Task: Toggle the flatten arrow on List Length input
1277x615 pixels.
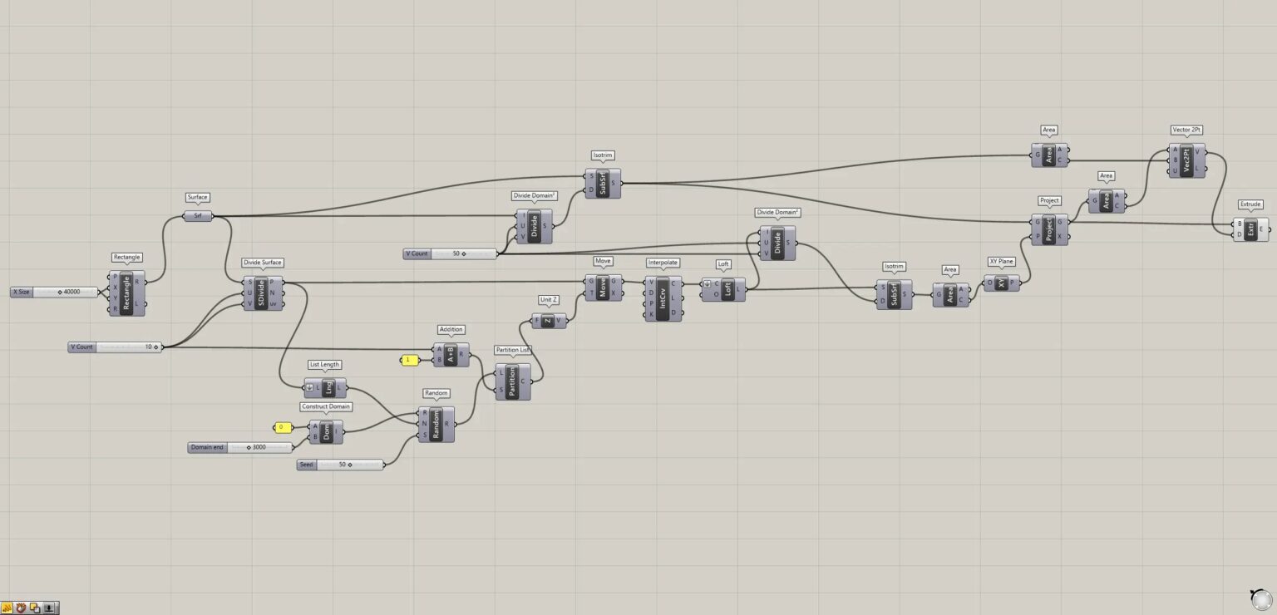Action: (309, 387)
